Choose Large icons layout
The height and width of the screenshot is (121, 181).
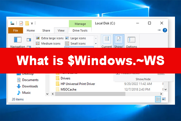tap(76, 38)
